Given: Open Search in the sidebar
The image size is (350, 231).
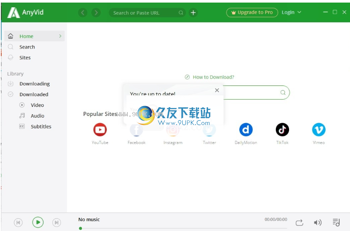Looking at the screenshot, I should [x=27, y=47].
